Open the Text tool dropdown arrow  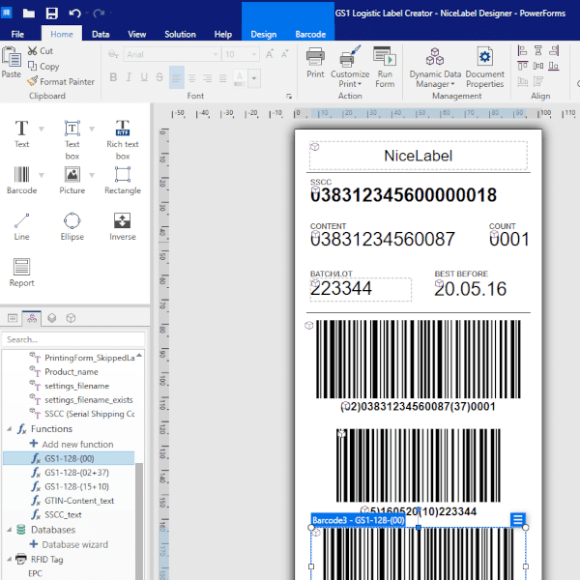point(42,129)
